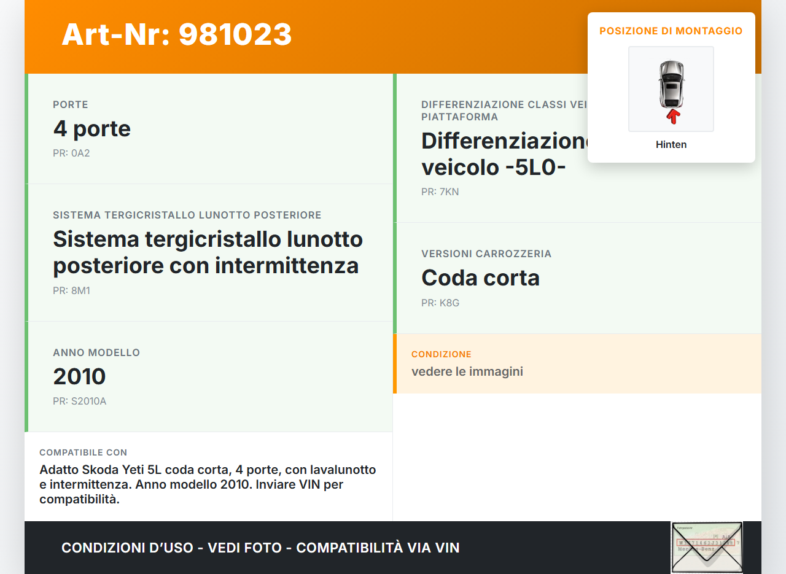The height and width of the screenshot is (574, 786).
Task: Click the 'PR: 7KN' code
Action: coord(440,192)
